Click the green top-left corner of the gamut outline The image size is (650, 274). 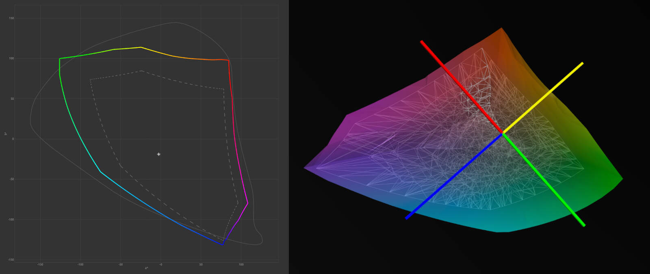60,59
